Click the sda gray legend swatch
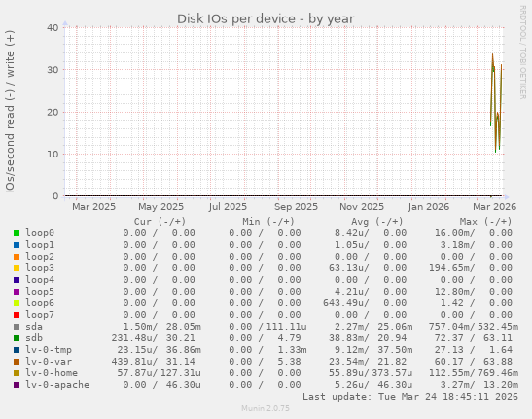This screenshot has height=419, width=532. pos(17,327)
